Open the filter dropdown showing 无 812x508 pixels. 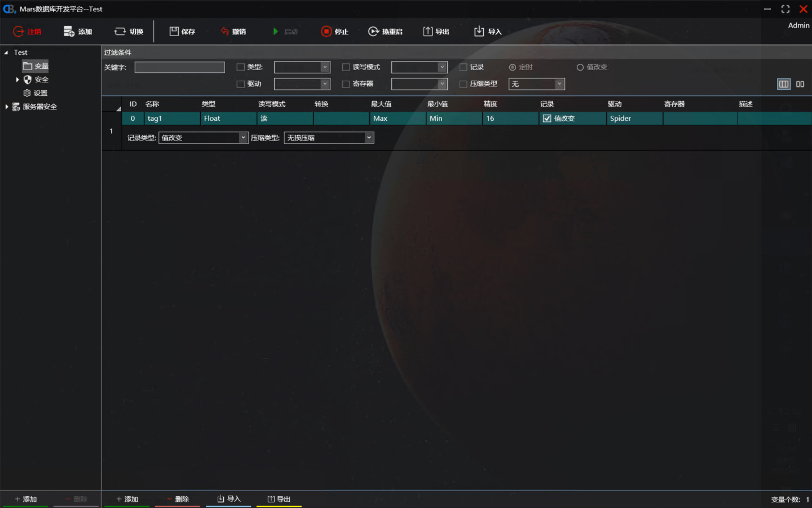[x=536, y=84]
